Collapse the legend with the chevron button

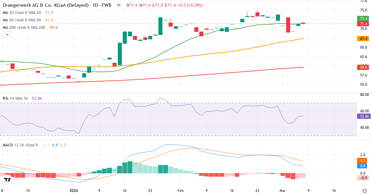7,35
